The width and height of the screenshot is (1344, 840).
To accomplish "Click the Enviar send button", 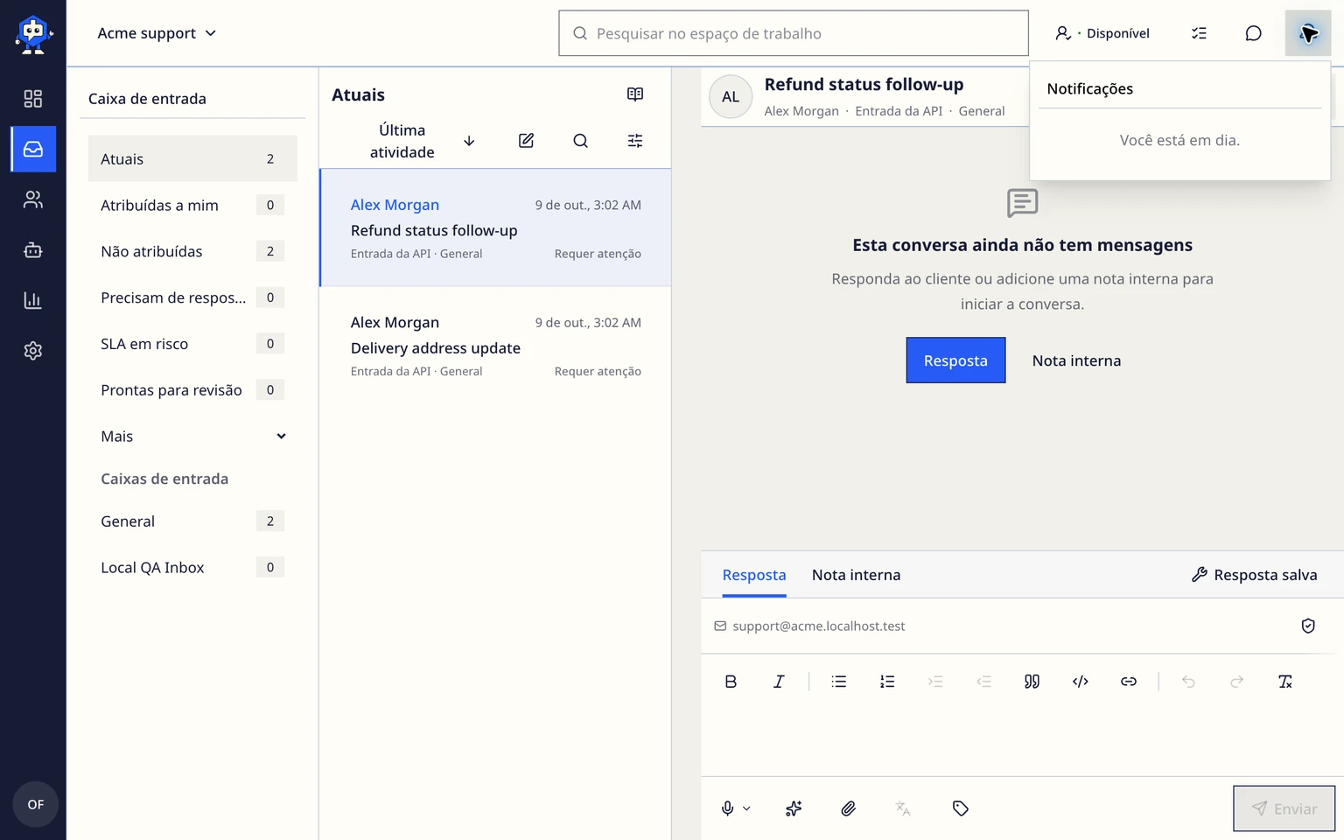I will tap(1284, 808).
